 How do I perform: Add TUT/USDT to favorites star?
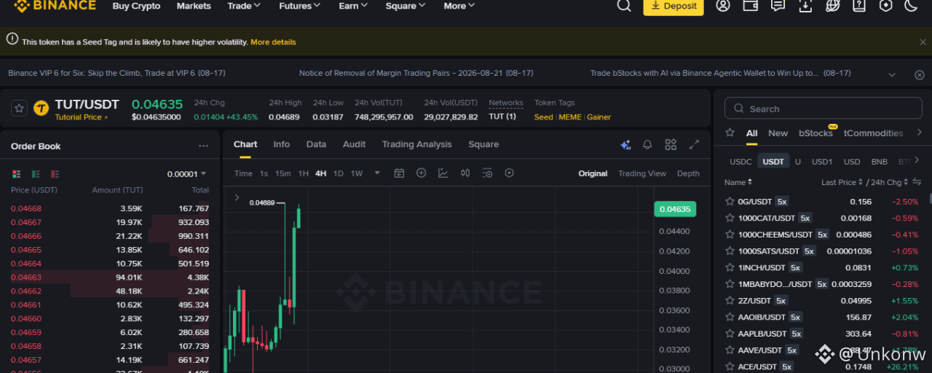click(x=20, y=109)
